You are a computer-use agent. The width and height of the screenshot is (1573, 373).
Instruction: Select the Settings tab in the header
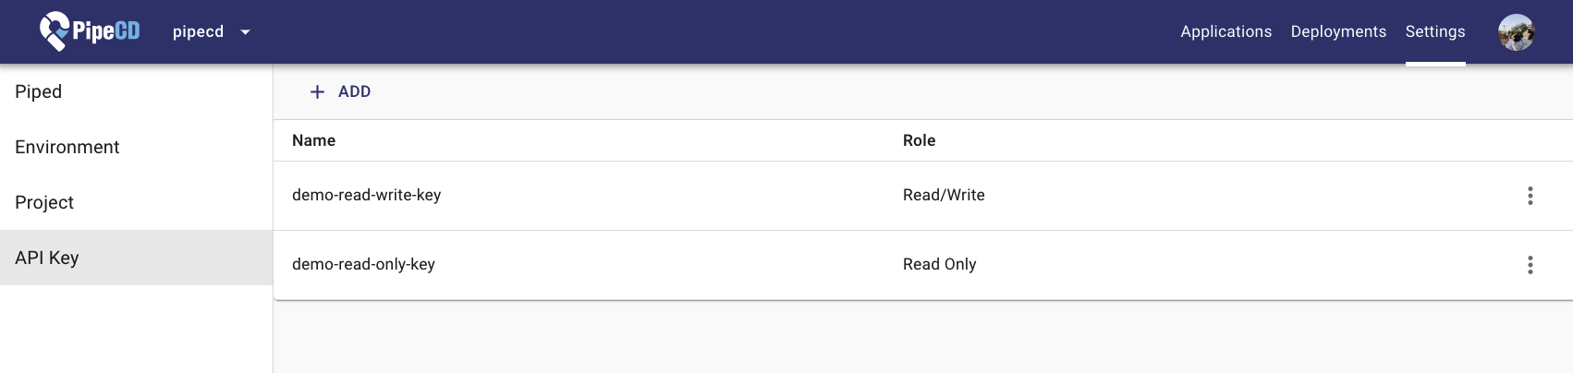(1434, 31)
